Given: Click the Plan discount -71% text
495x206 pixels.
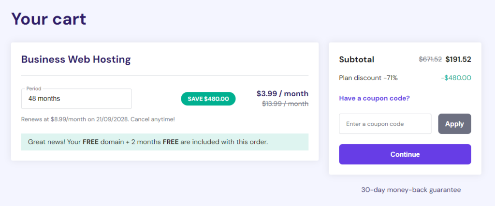Looking at the screenshot, I should pyautogui.click(x=368, y=77).
